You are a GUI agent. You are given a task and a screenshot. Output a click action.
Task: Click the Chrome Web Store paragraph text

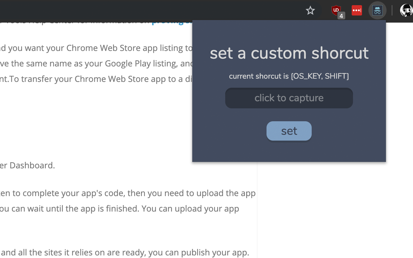[x=97, y=63]
